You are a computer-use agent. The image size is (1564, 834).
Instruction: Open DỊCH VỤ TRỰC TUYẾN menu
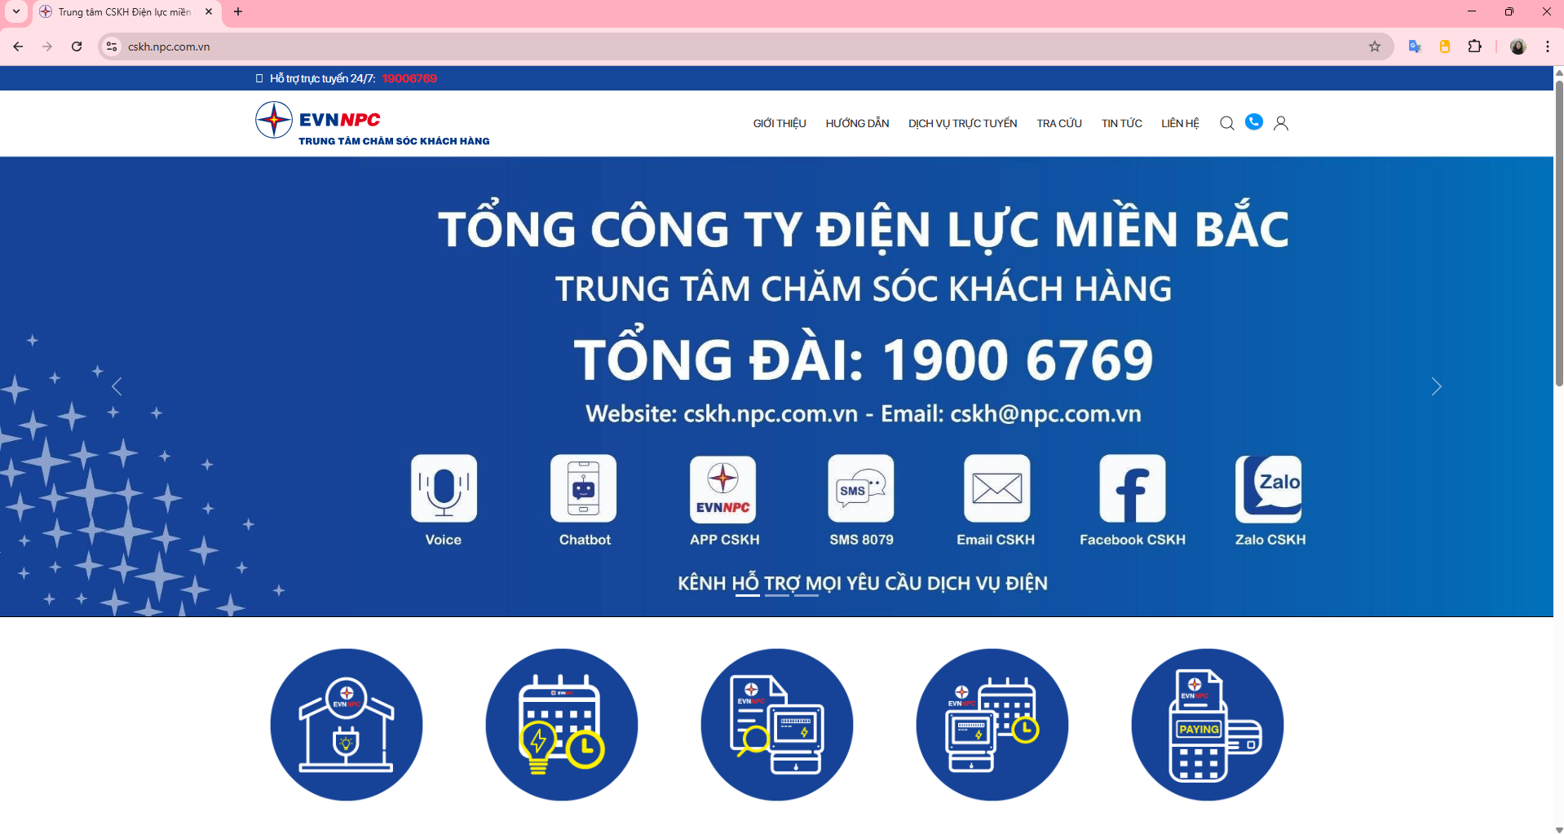963,123
